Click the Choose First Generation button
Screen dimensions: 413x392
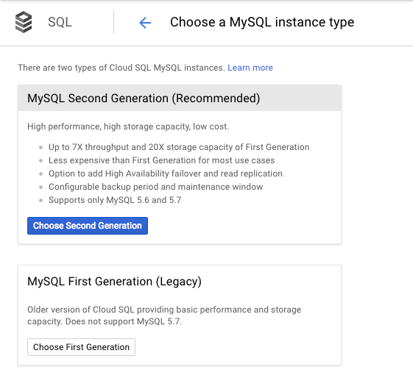81,347
